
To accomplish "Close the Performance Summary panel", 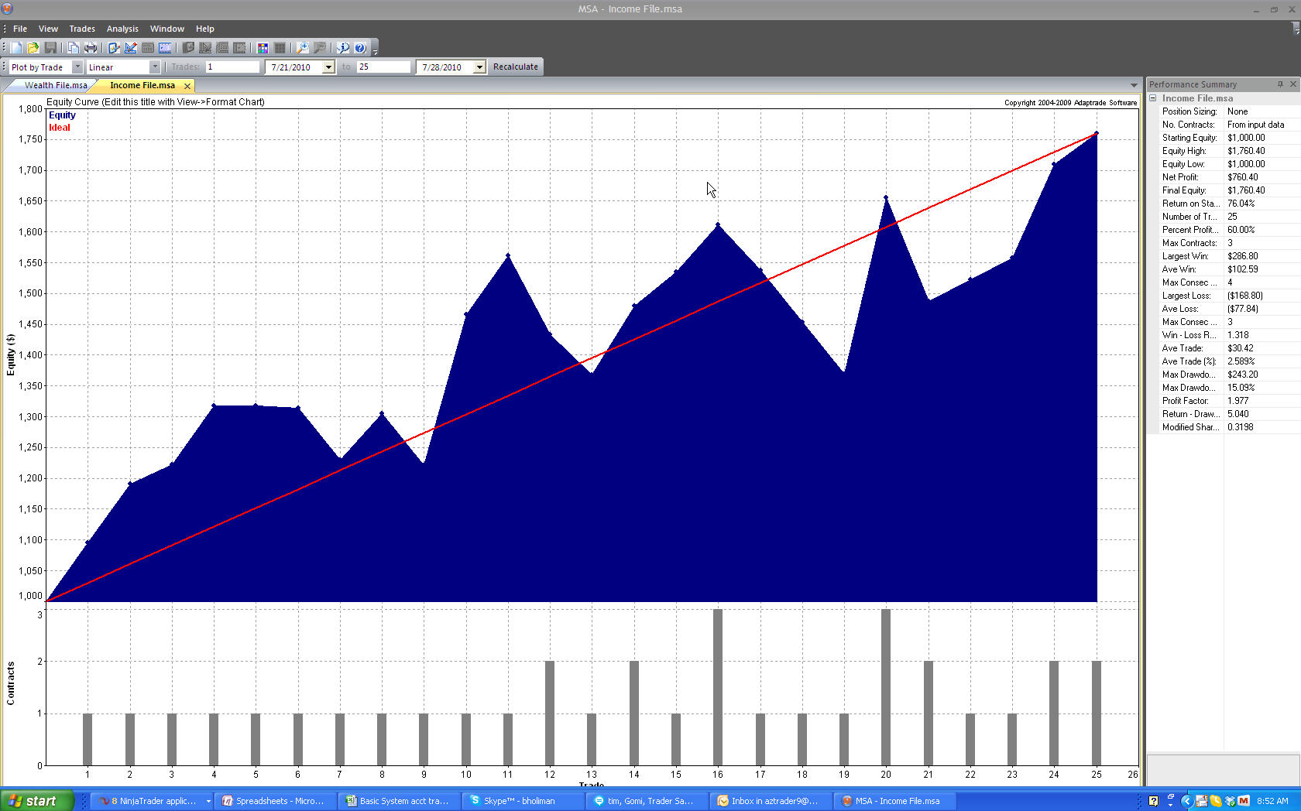I will coord(1292,84).
